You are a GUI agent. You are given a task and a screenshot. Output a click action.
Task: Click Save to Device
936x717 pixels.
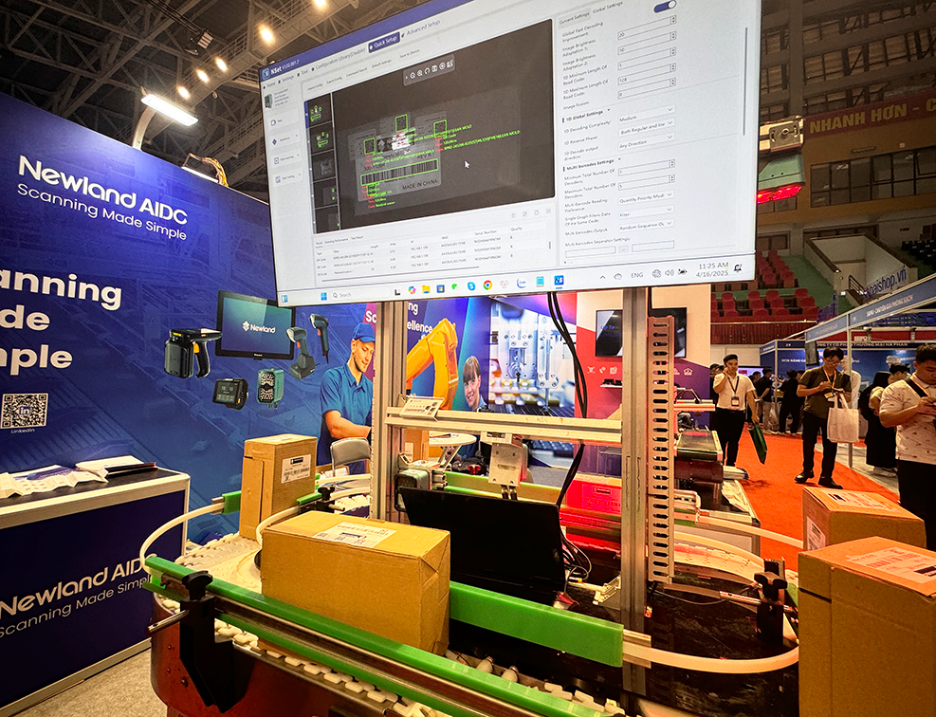pyautogui.click(x=410, y=53)
